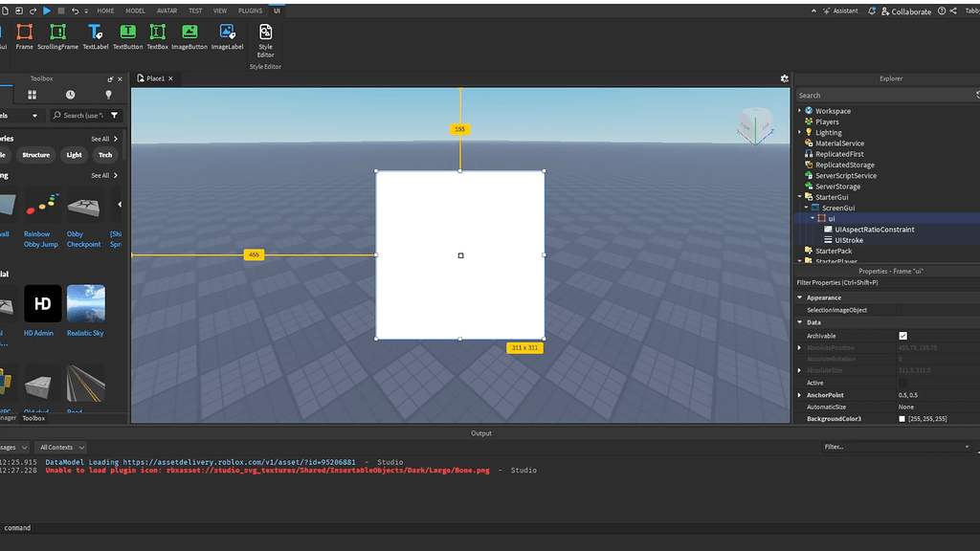Click the Stop playtest square icon
The width and height of the screenshot is (980, 551).
[61, 11]
